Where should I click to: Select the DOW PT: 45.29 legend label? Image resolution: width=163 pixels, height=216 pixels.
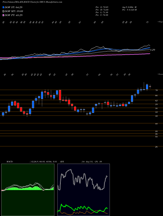point(13,15)
